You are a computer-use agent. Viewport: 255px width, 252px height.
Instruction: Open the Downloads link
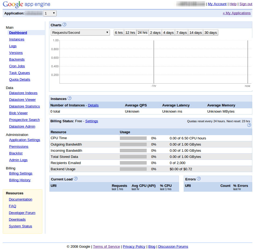click(x=17, y=220)
